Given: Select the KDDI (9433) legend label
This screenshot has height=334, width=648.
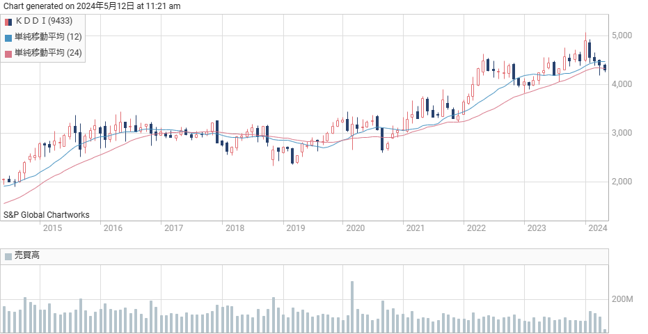Looking at the screenshot, I should tap(43, 21).
